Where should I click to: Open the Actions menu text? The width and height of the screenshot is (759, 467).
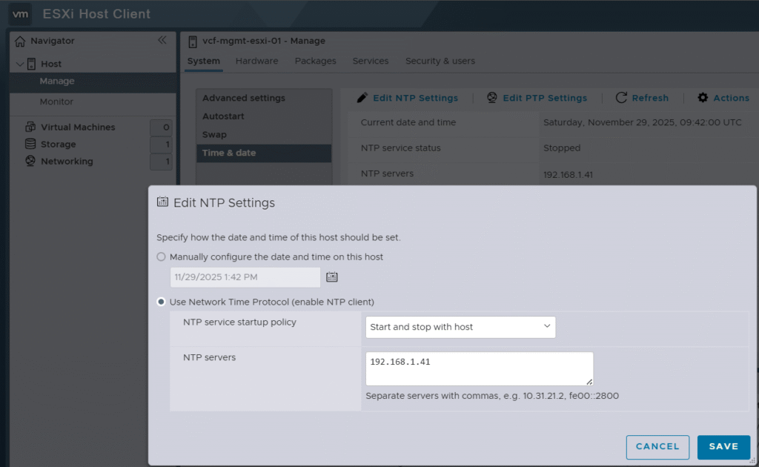(731, 98)
